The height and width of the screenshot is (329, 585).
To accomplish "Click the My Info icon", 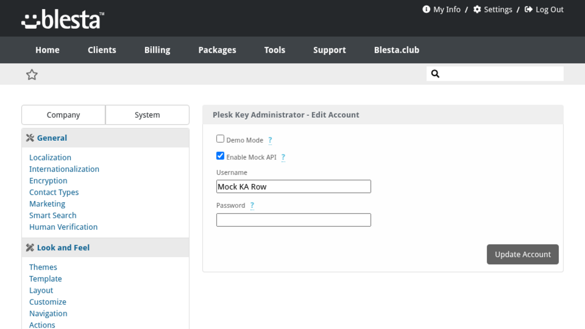I will pos(426,9).
